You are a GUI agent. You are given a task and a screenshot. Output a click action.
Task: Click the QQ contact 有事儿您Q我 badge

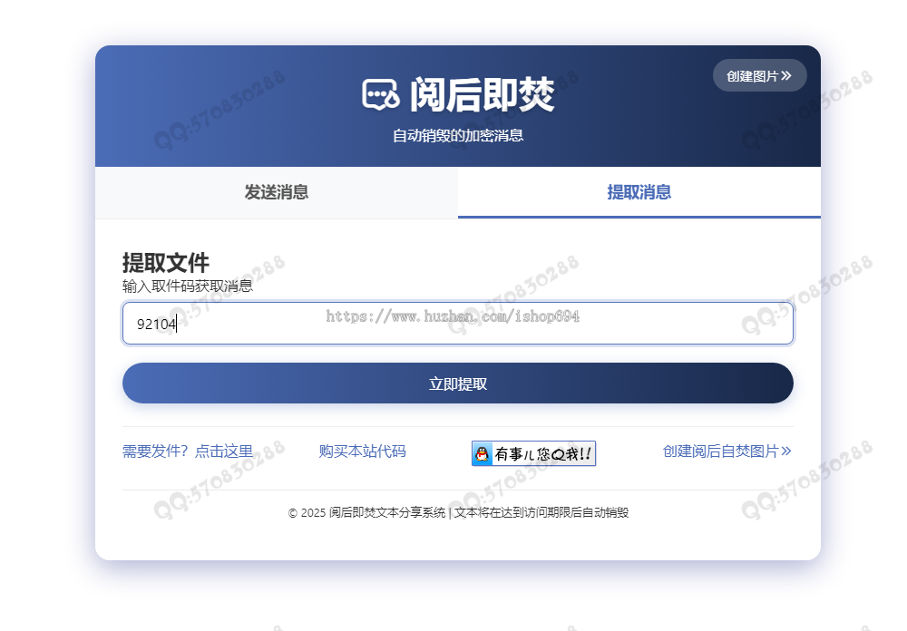[x=533, y=453]
